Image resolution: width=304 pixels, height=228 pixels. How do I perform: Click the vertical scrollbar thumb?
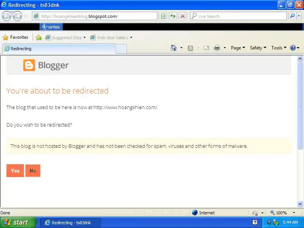[x=300, y=106]
